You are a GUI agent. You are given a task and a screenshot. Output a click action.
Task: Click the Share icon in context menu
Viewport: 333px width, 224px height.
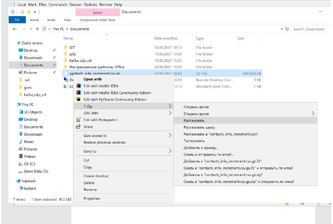78,127
